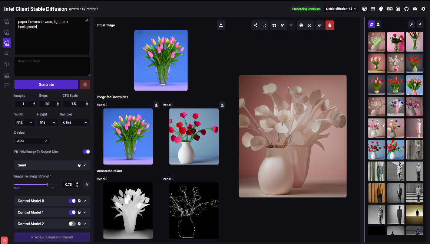Viewport: 430px width, 244px height.
Task: Pin the gallery panel
Action: coord(420,24)
